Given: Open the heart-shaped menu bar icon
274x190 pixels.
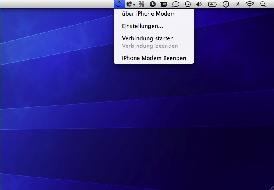Looking at the screenshot, I should [129, 4].
